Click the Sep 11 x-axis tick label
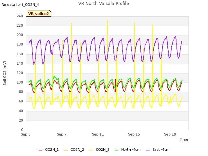Image resolution: width=208 pixels, height=156 pixels. pos(98,134)
